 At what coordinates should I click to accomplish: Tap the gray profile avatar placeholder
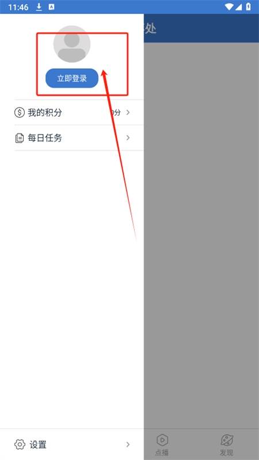[72, 44]
